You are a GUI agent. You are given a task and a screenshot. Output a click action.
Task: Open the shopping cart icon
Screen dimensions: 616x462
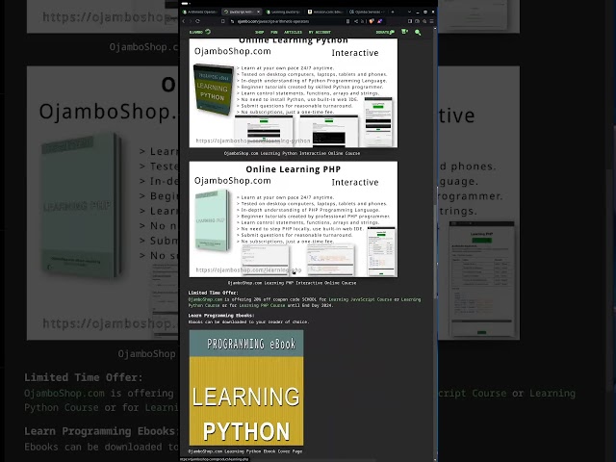coord(404,32)
